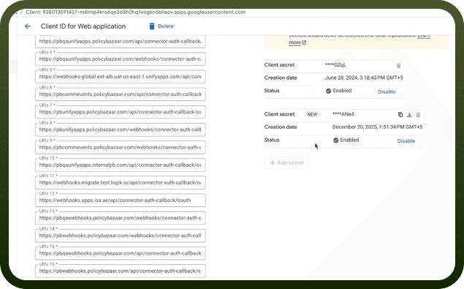
Task: Delete the ****ANe4 client secret
Action: (x=418, y=115)
